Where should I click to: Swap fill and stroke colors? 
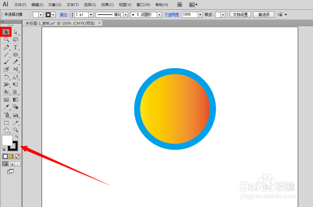[17, 137]
